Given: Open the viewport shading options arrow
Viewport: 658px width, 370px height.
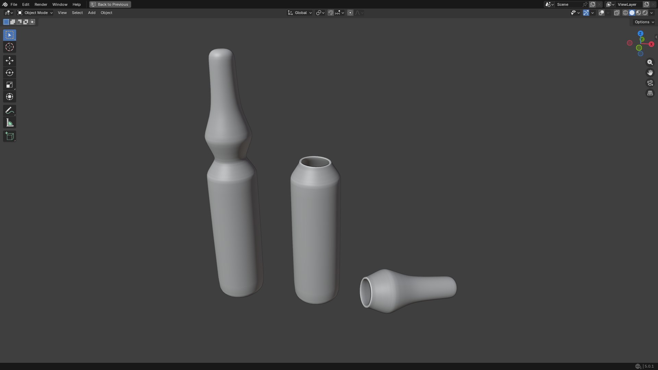Looking at the screenshot, I should click(x=651, y=13).
